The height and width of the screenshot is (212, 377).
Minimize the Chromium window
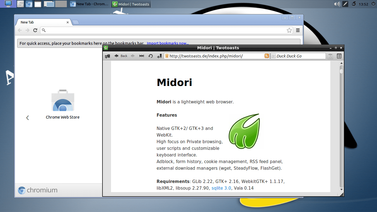tap(285, 17)
